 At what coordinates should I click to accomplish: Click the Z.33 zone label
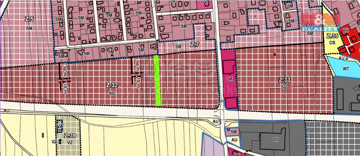pos(285,80)
